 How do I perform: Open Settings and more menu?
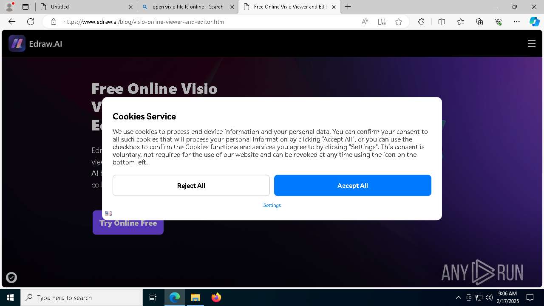[517, 22]
